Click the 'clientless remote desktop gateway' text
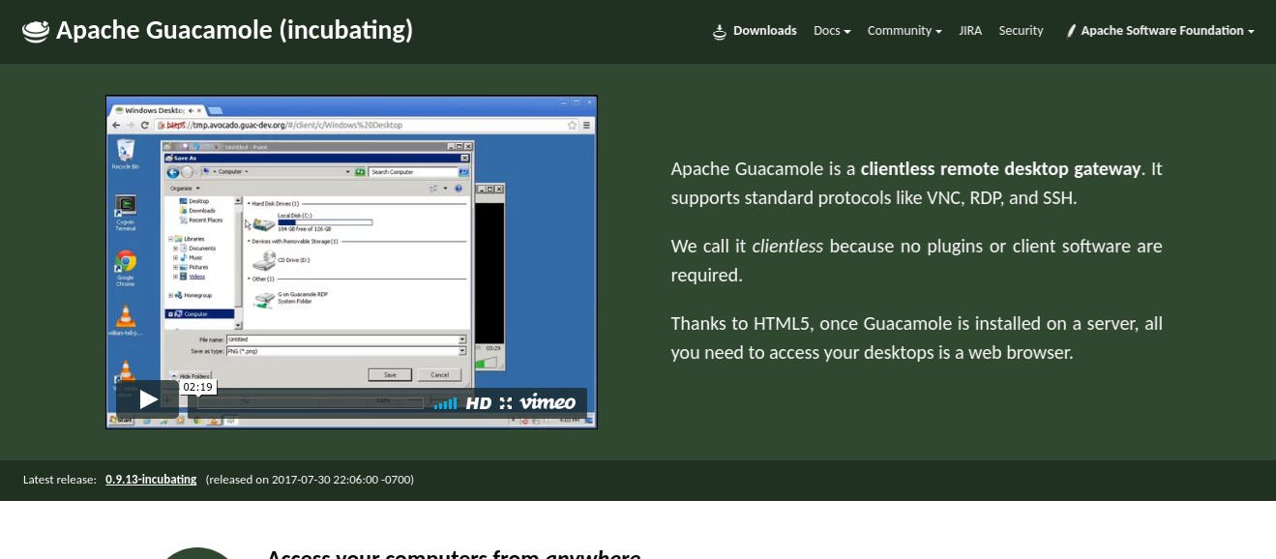Screen dimensions: 1276x559 click(1000, 169)
